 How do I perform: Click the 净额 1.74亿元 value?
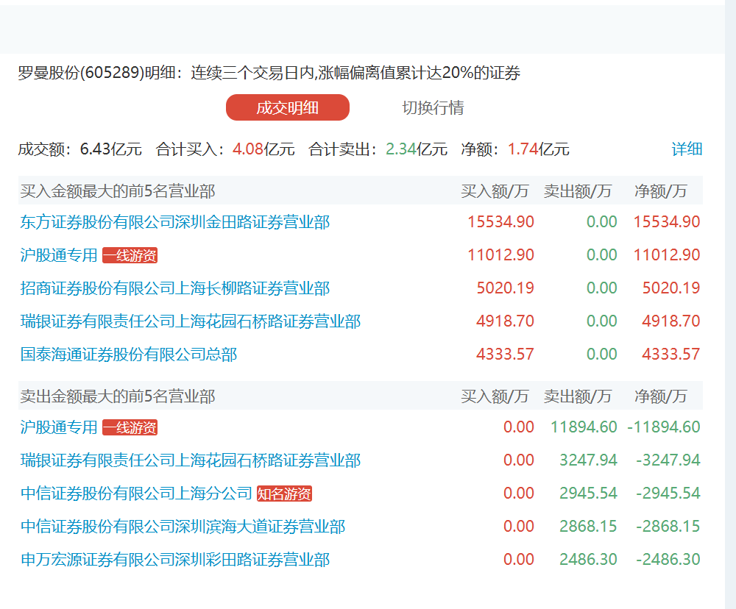(x=539, y=149)
